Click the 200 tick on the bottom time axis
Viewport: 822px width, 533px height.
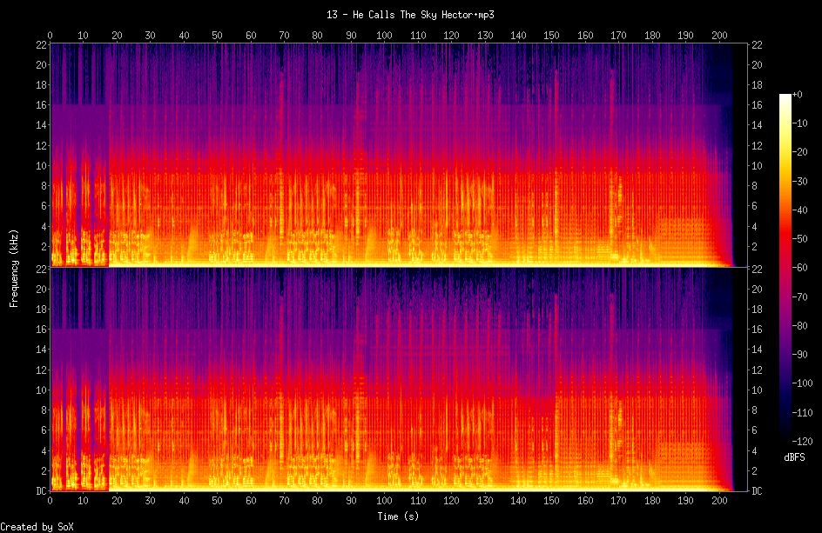(x=719, y=502)
